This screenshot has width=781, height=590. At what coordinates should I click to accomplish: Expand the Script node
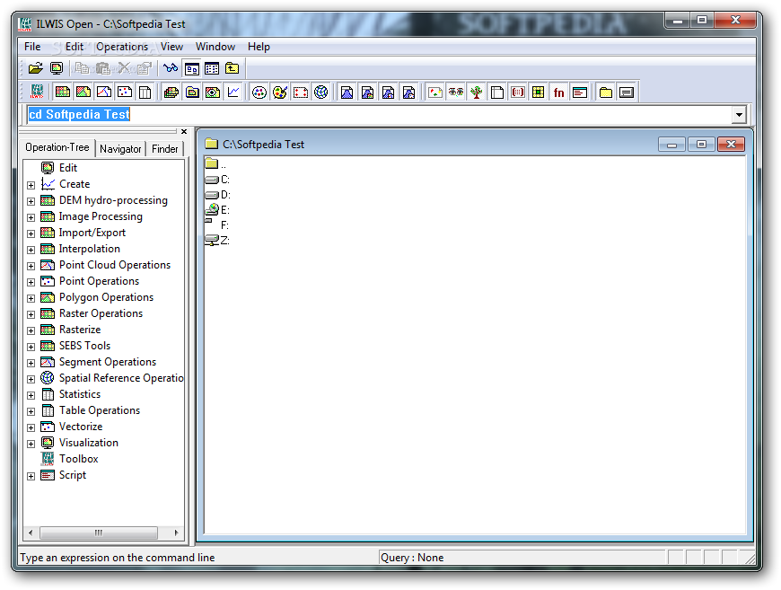pyautogui.click(x=31, y=476)
